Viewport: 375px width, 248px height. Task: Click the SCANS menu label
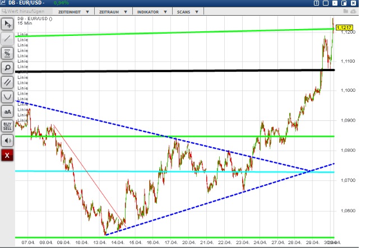click(184, 12)
